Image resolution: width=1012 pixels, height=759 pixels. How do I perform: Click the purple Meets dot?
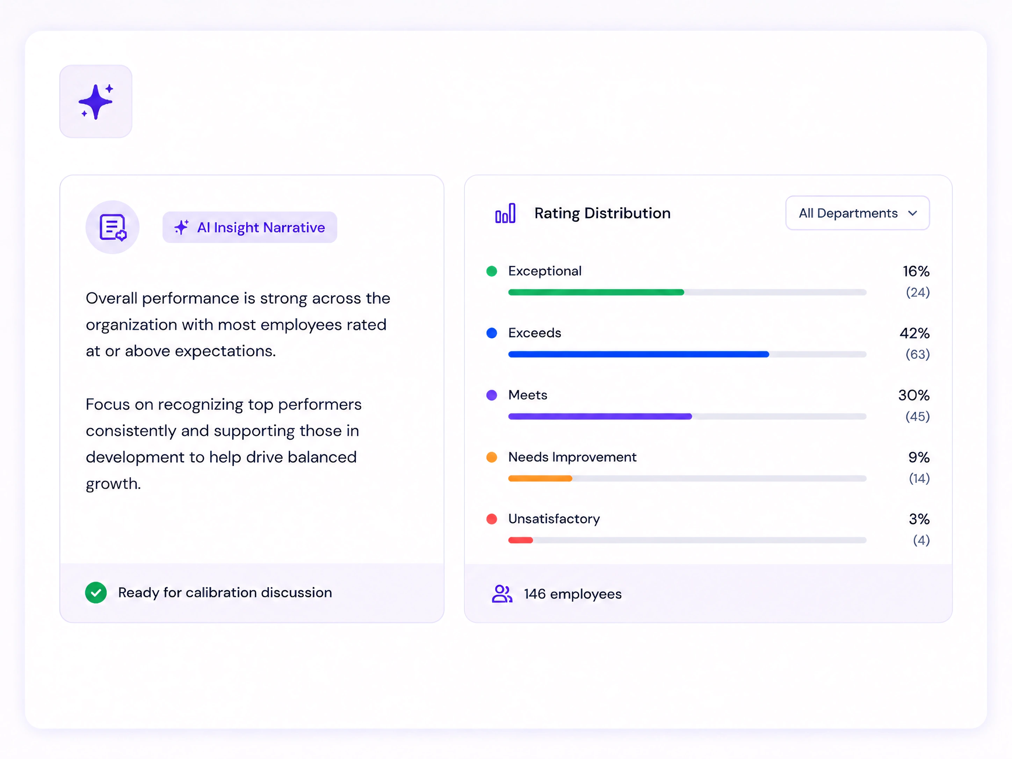tap(492, 395)
